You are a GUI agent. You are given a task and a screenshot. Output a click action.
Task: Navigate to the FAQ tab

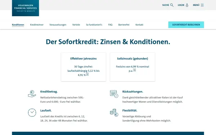[x=110, y=25]
